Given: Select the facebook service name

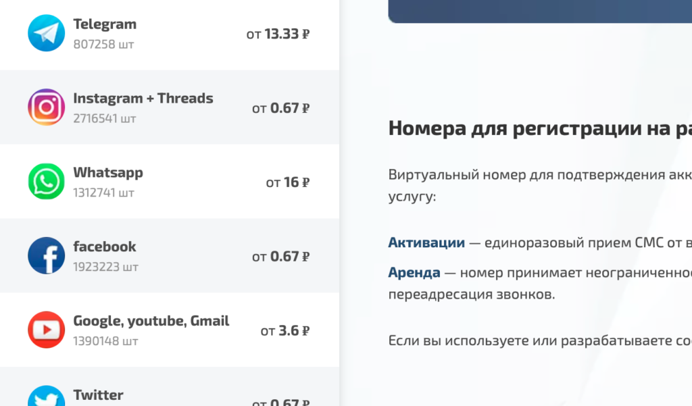Looking at the screenshot, I should pyautogui.click(x=105, y=247).
